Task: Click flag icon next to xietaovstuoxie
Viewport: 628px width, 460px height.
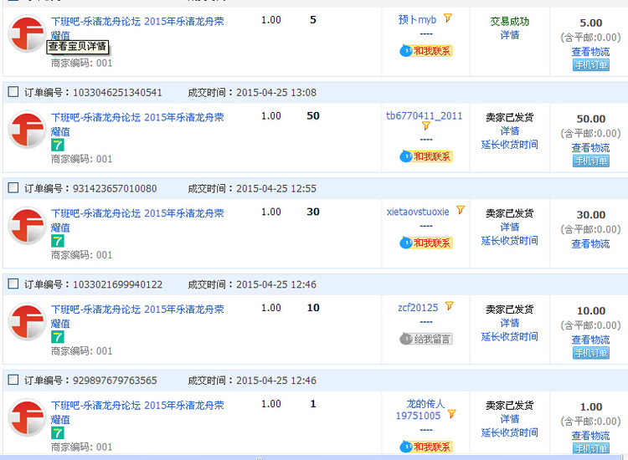Action: [x=461, y=210]
